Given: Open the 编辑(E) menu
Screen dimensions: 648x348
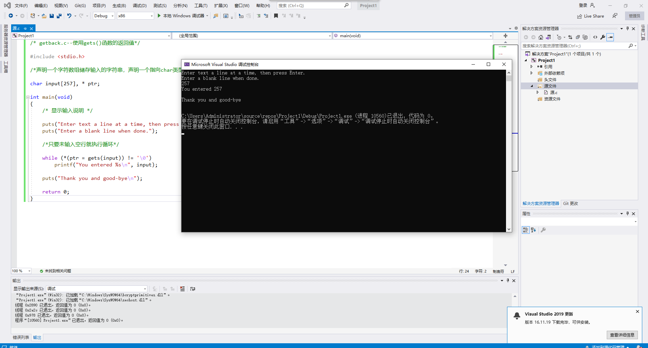Looking at the screenshot, I should pos(41,6).
